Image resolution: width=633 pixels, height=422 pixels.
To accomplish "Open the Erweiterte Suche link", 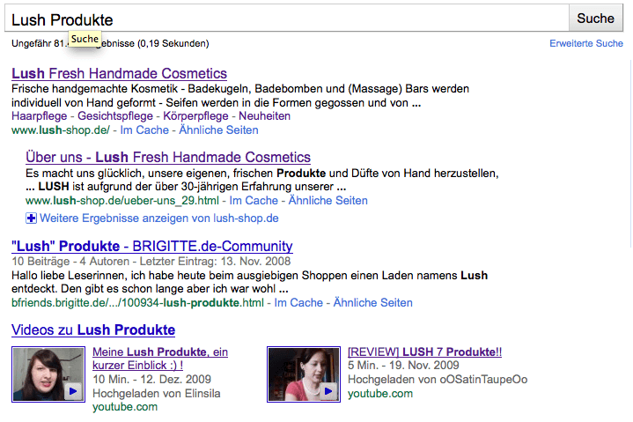I will click(586, 43).
